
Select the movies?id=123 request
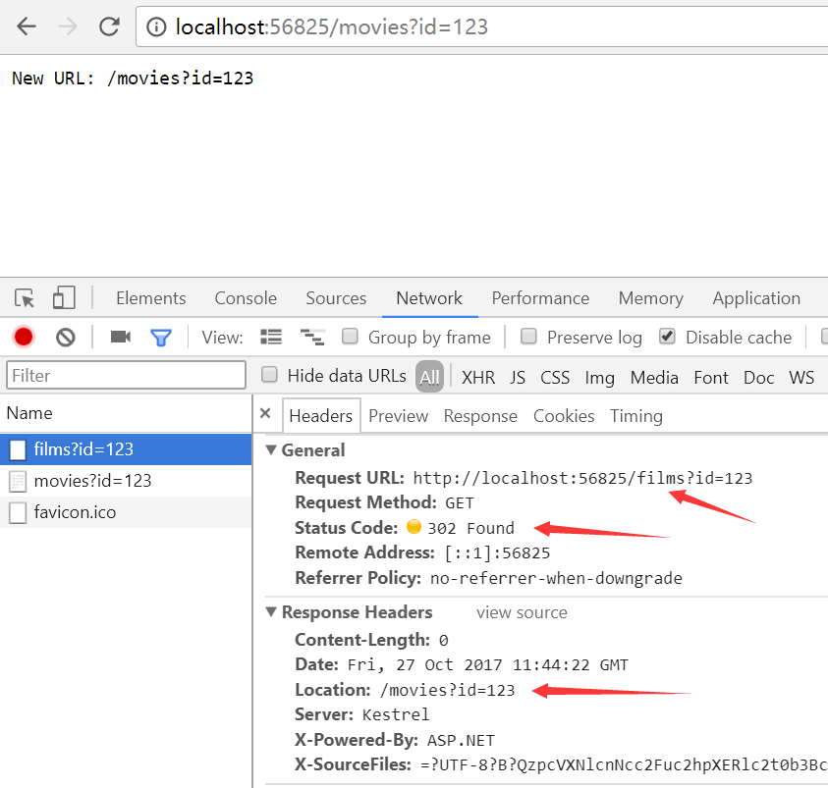click(x=92, y=481)
